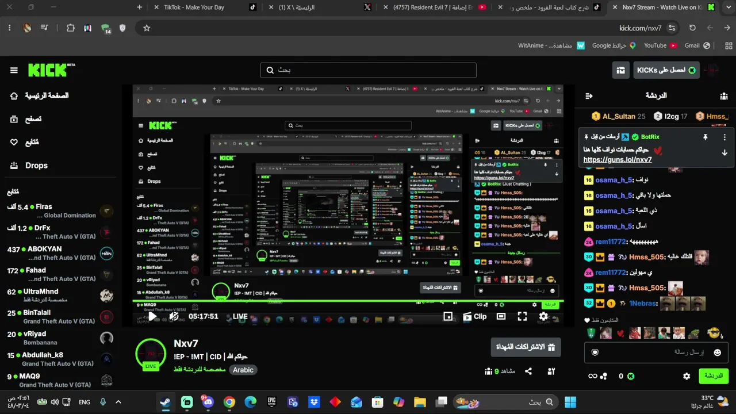
Task: Open chat settings gear icon
Action: pyautogui.click(x=687, y=376)
